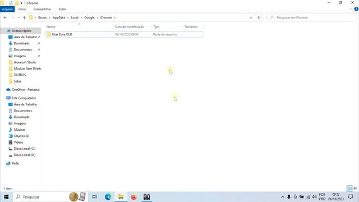
Task: Open the Aiseesoft Studio folder
Action: pyautogui.click(x=25, y=62)
